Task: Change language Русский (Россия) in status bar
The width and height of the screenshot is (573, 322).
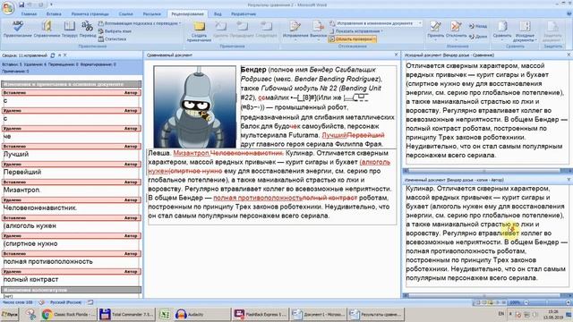Action: click(x=65, y=302)
